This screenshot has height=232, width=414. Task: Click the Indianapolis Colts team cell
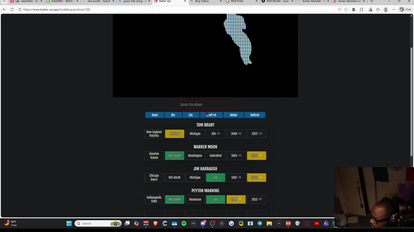point(154,199)
